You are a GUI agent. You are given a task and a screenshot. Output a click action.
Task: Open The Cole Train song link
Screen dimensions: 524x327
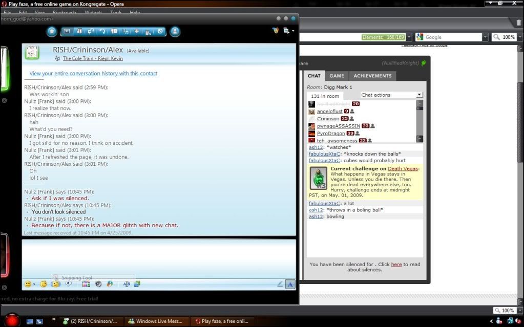pos(93,58)
